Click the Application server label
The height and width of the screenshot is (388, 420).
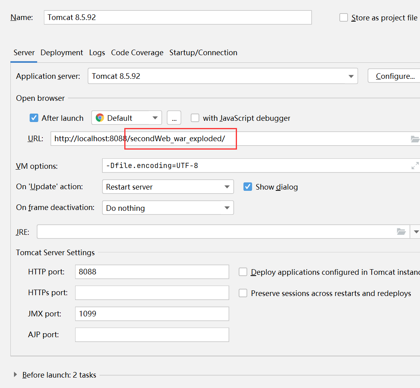click(48, 76)
